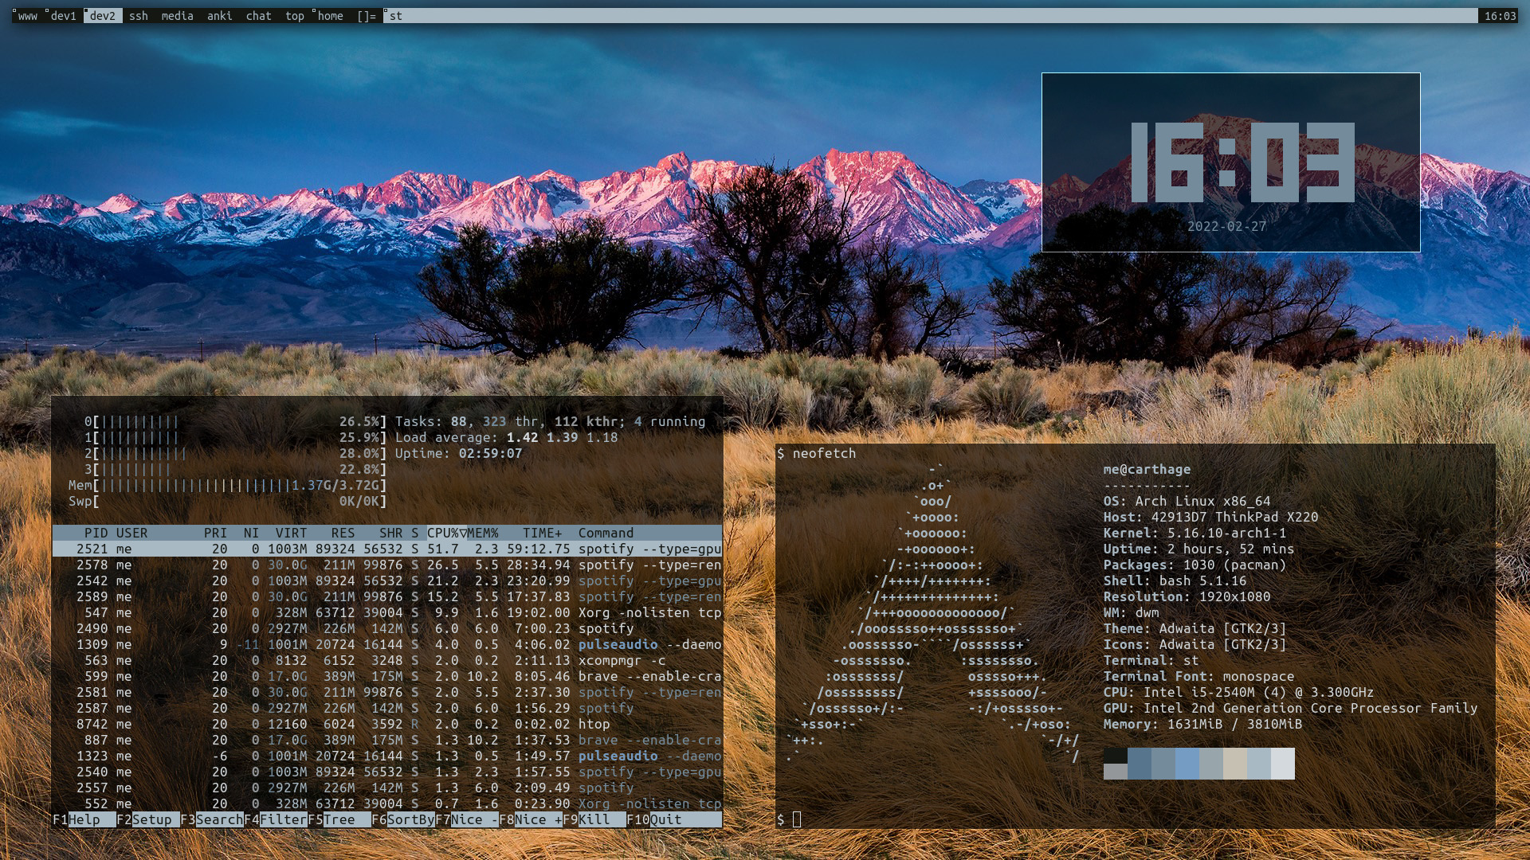The width and height of the screenshot is (1530, 860).
Task: Select process row PID 8742 htop
Action: [x=387, y=724]
